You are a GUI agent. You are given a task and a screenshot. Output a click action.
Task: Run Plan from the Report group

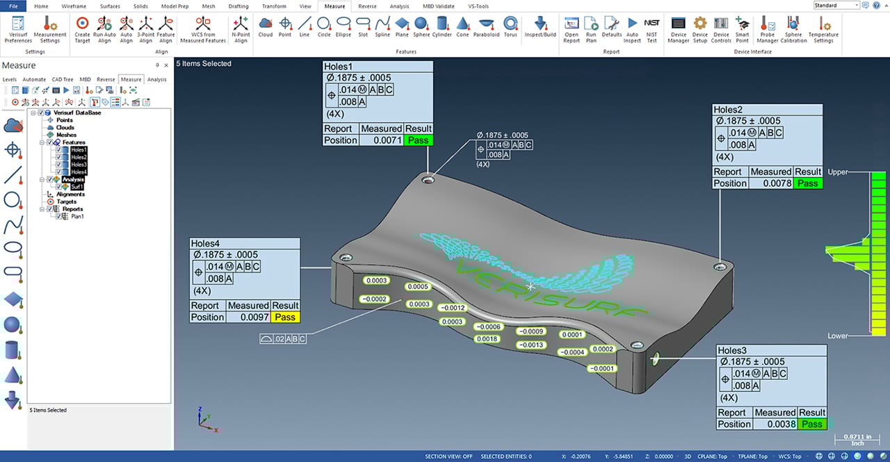(591, 30)
